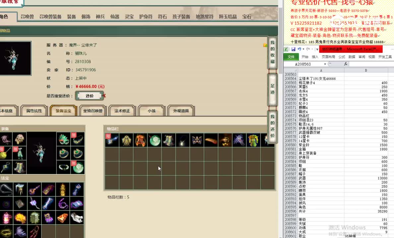Click cell text 尘缘未了191女龙46666

(x=317, y=79)
